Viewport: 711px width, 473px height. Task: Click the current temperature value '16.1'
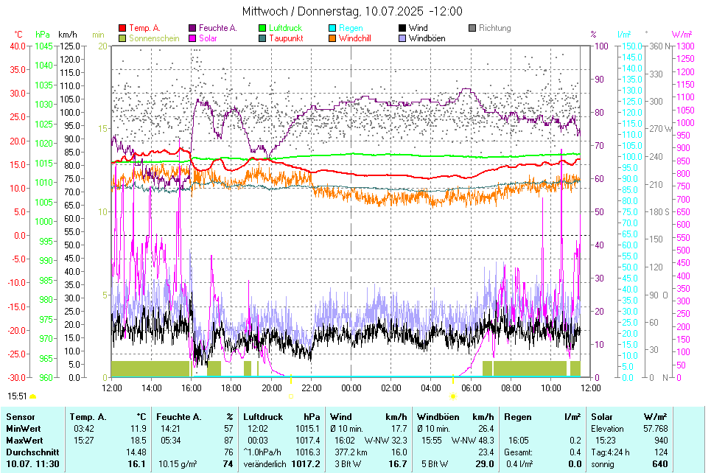pos(137,464)
